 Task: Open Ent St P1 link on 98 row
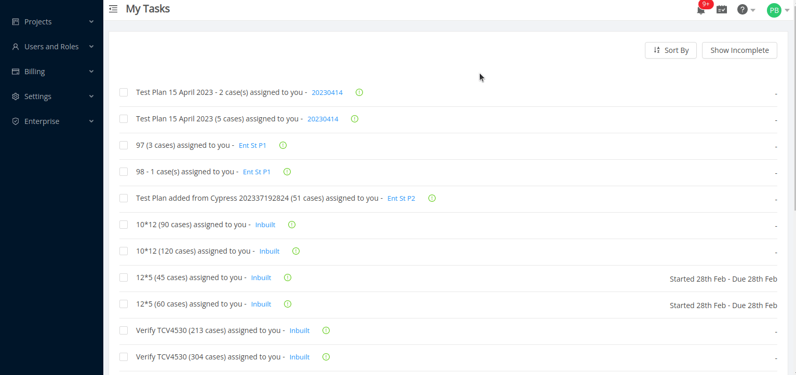[x=257, y=172]
